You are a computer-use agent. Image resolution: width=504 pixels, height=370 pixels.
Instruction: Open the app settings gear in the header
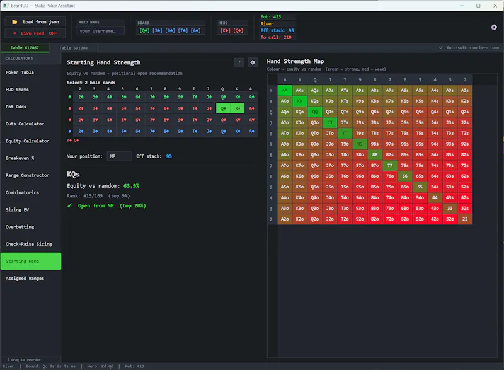pos(494,27)
